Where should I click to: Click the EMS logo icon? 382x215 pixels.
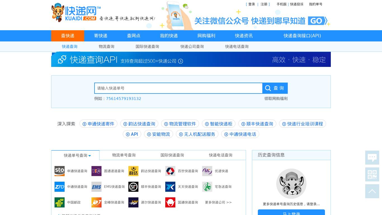96,187
